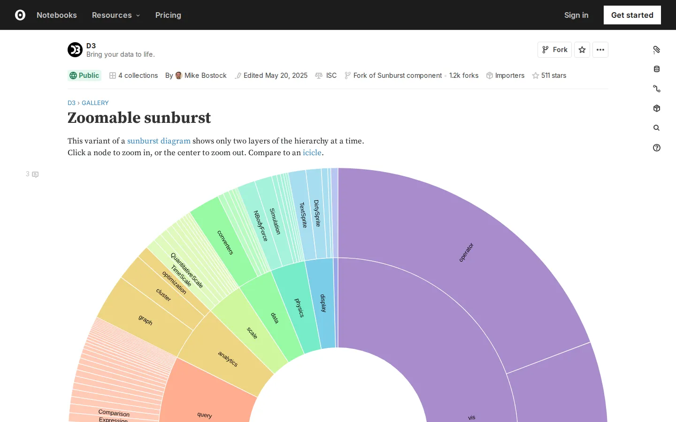The height and width of the screenshot is (422, 676).
Task: Click the DirtySprite outer arc
Action: [x=317, y=213]
